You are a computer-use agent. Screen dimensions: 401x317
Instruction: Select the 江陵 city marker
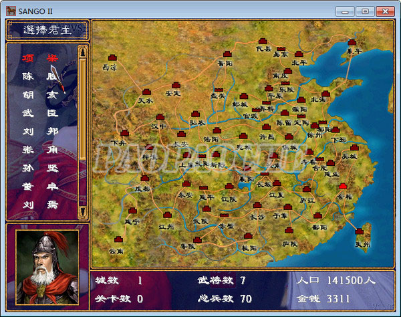click(229, 187)
